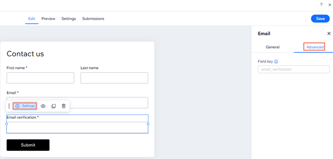Viewport: 333px width, 159px height.
Task: Close the Email settings panel
Action: tap(329, 34)
